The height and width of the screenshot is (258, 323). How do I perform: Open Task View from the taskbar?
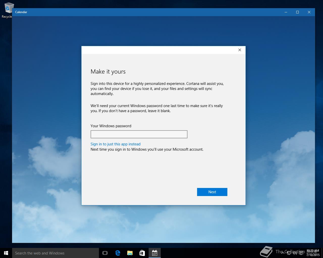coord(105,253)
